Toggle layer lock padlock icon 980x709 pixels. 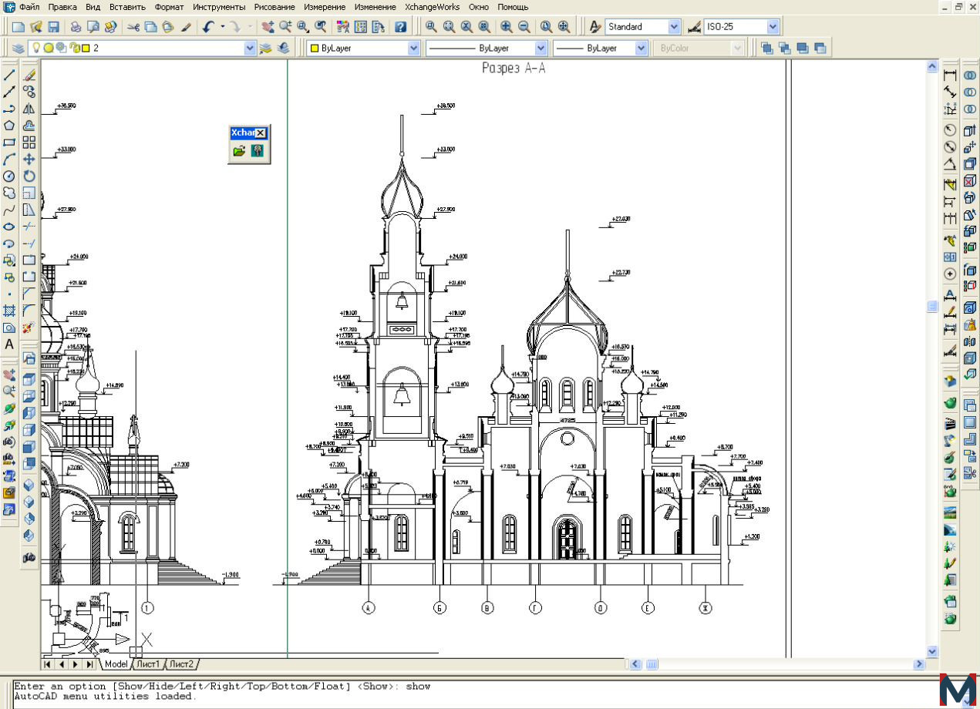[75, 48]
